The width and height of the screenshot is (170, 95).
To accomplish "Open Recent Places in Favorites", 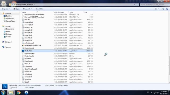I will click(11, 21).
